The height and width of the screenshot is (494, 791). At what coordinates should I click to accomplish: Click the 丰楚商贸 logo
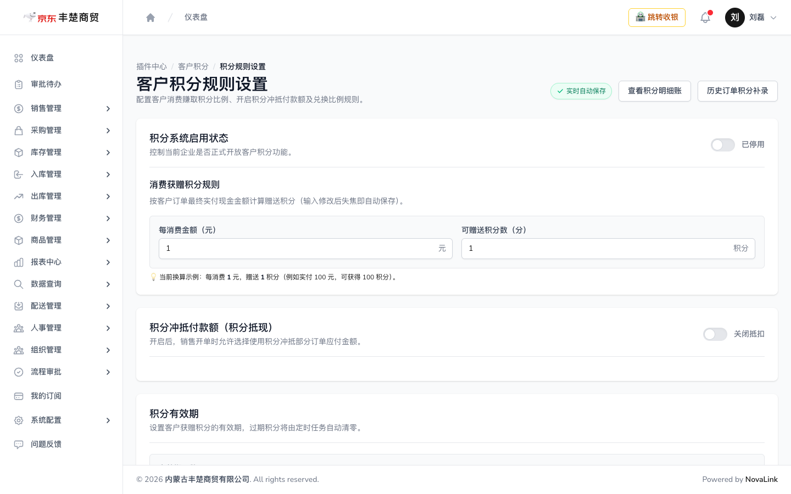(62, 18)
